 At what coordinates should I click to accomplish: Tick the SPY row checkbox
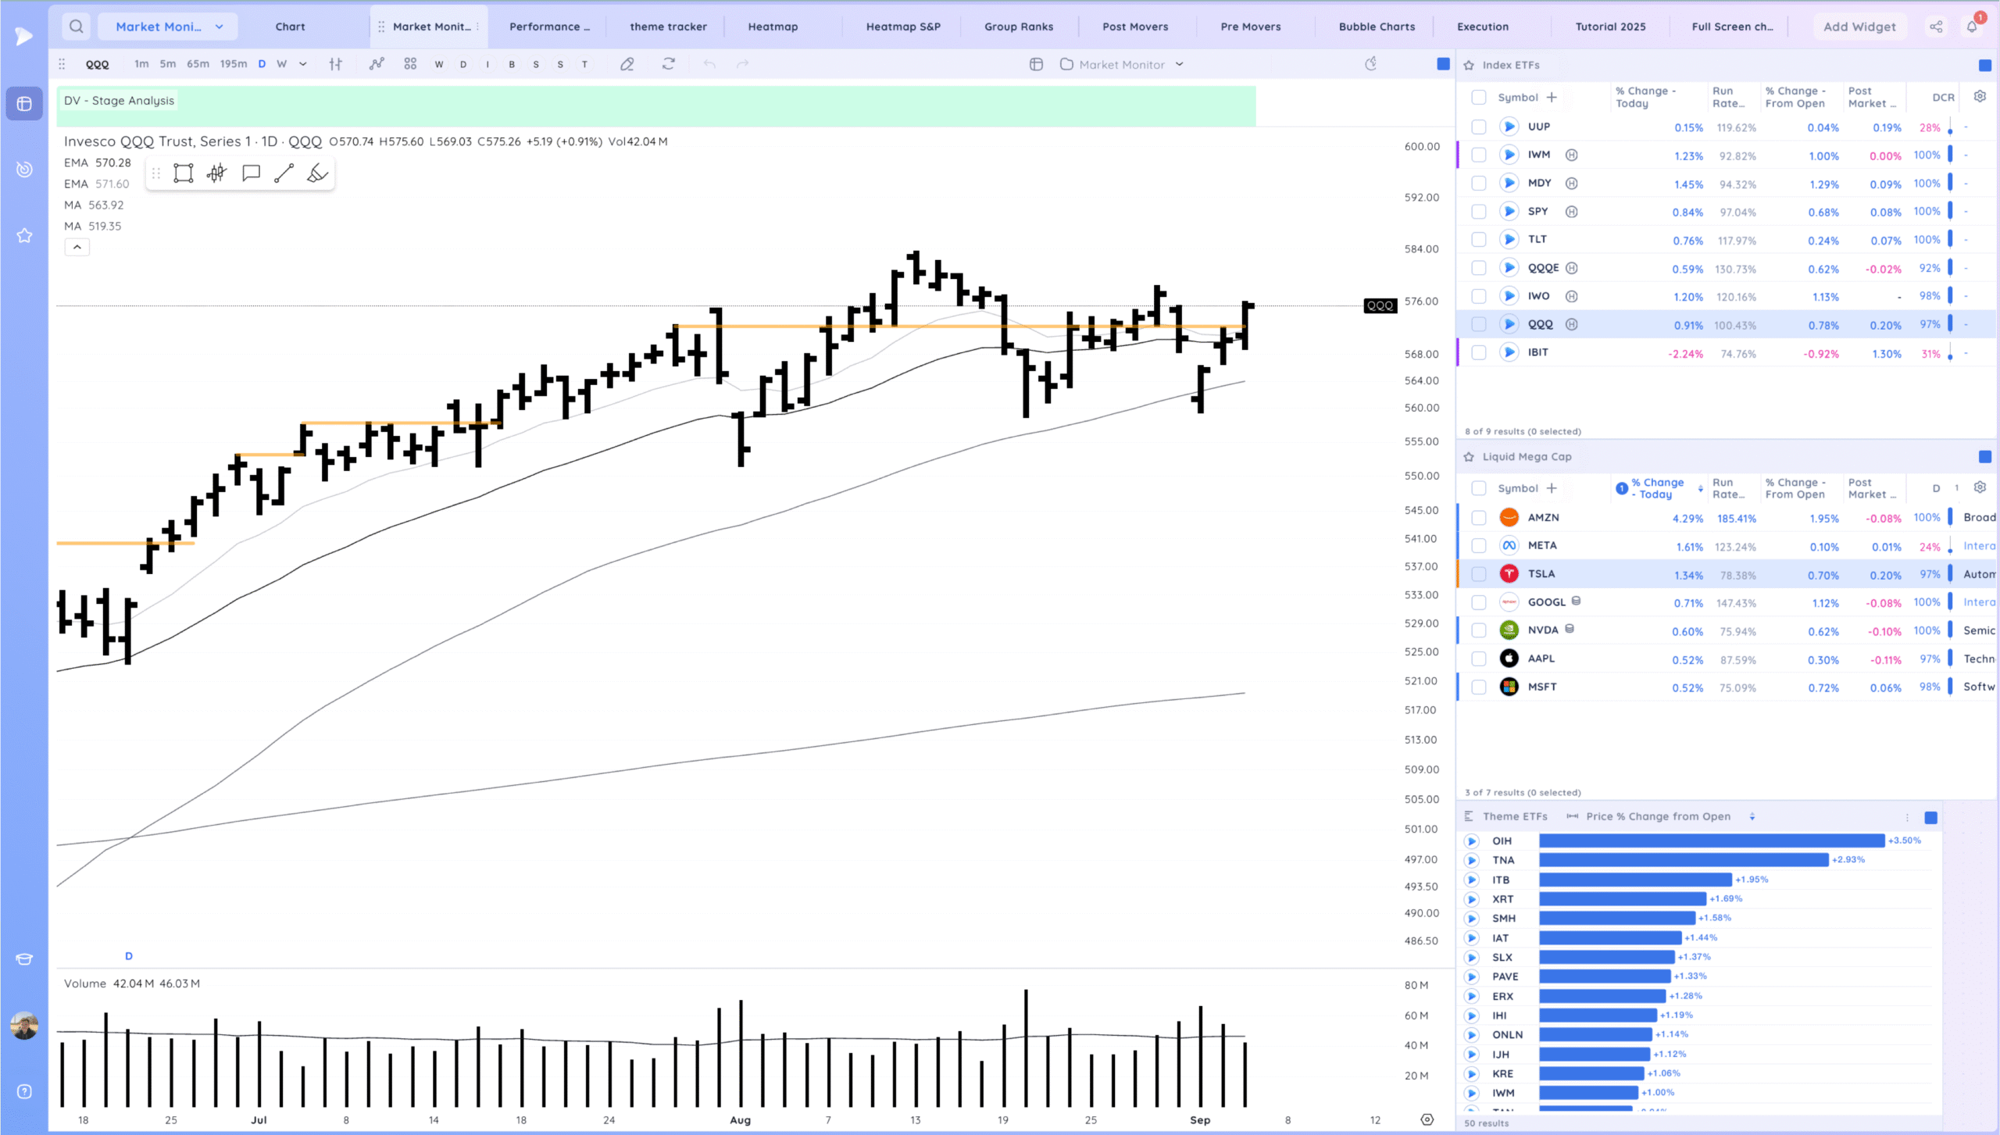tap(1478, 212)
